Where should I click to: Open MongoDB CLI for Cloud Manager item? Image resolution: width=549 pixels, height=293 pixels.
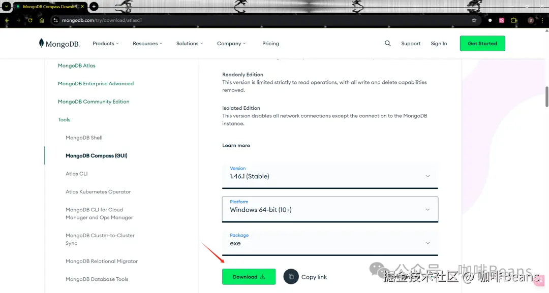coord(99,213)
